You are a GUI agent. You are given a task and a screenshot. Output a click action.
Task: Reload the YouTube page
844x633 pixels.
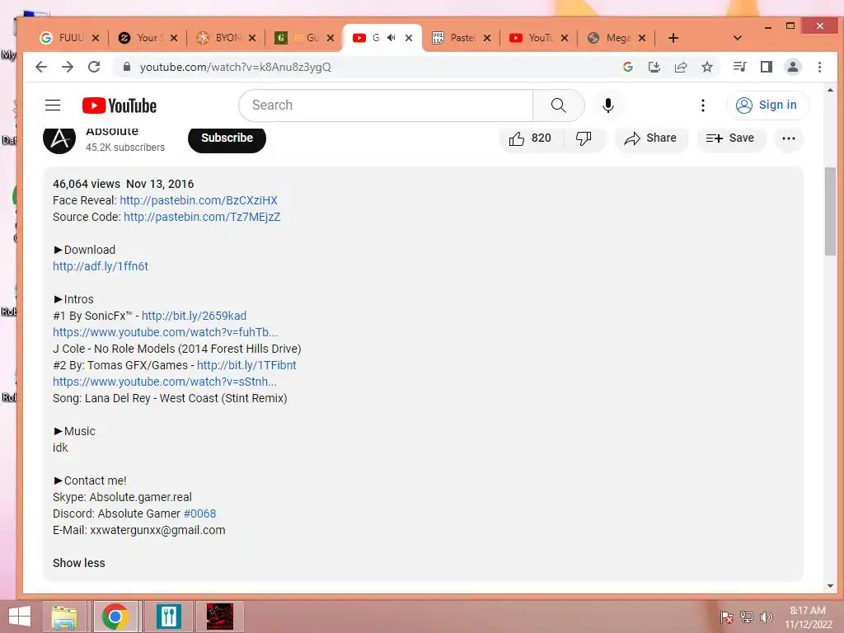94,67
